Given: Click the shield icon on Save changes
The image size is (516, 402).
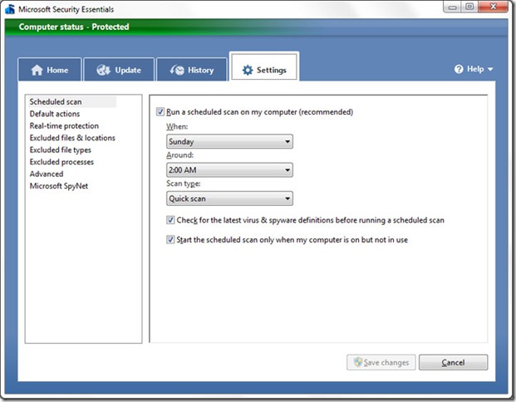Looking at the screenshot, I should coord(358,362).
